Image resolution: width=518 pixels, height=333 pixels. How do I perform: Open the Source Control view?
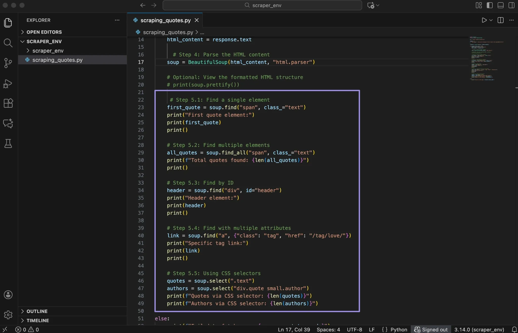click(8, 63)
